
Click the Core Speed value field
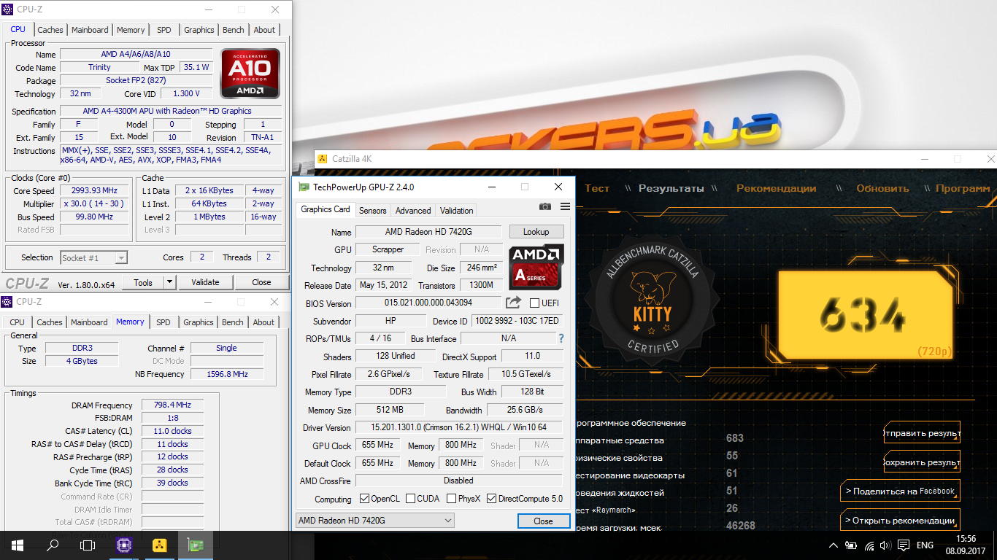pos(95,191)
